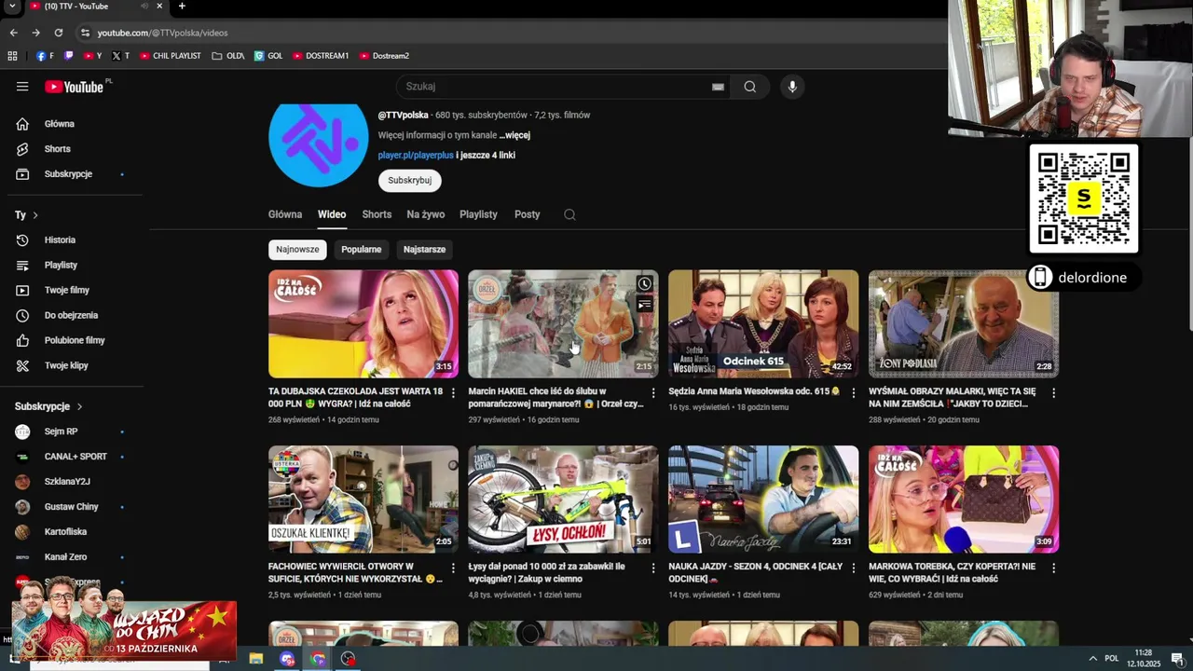The image size is (1193, 671).
Task: Open the DOSTREAM1 bookmark
Action: 321,56
